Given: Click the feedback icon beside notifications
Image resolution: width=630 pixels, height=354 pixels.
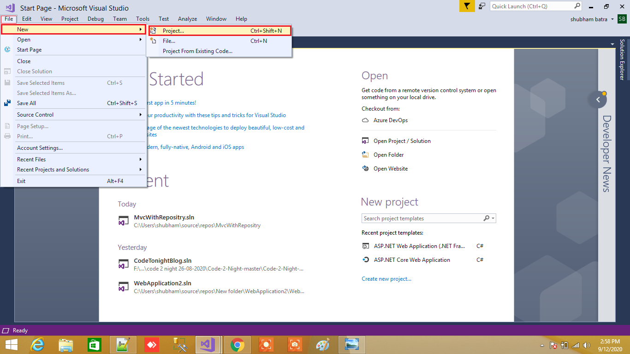Looking at the screenshot, I should point(482,6).
